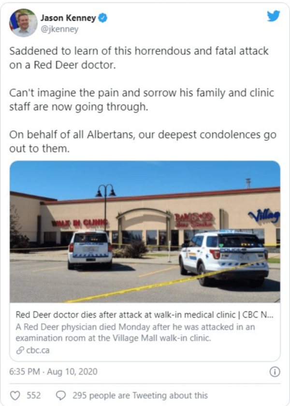Image resolution: width=290 pixels, height=406 pixels.
Task: Like the tweet with the heart icon
Action: (15, 395)
